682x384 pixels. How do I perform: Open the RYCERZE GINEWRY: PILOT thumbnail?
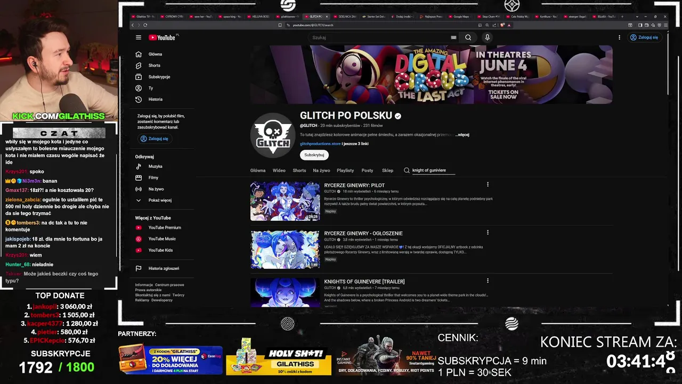(285, 201)
